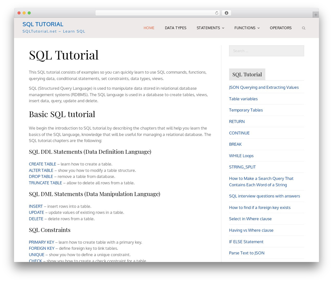Click the SQL Tutorial sidebar widget heading
The image size is (333, 282).
247,74
